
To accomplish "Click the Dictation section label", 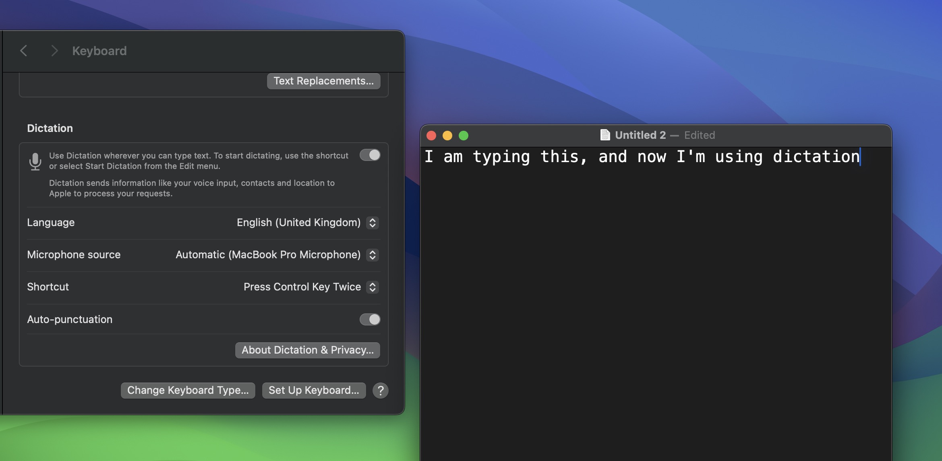I will [50, 127].
